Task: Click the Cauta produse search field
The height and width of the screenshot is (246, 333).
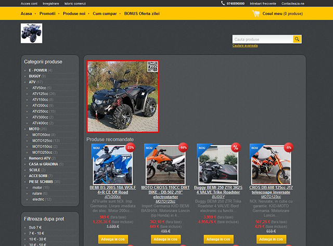Action: pos(263,39)
